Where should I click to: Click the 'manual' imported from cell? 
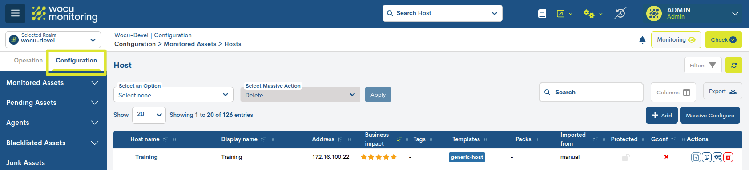[570, 157]
